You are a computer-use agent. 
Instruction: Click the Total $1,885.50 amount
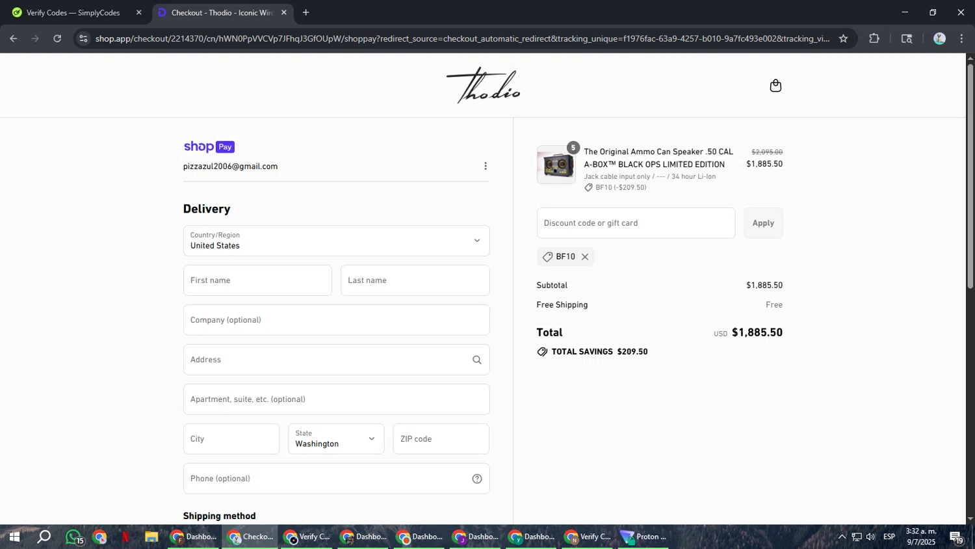(757, 332)
